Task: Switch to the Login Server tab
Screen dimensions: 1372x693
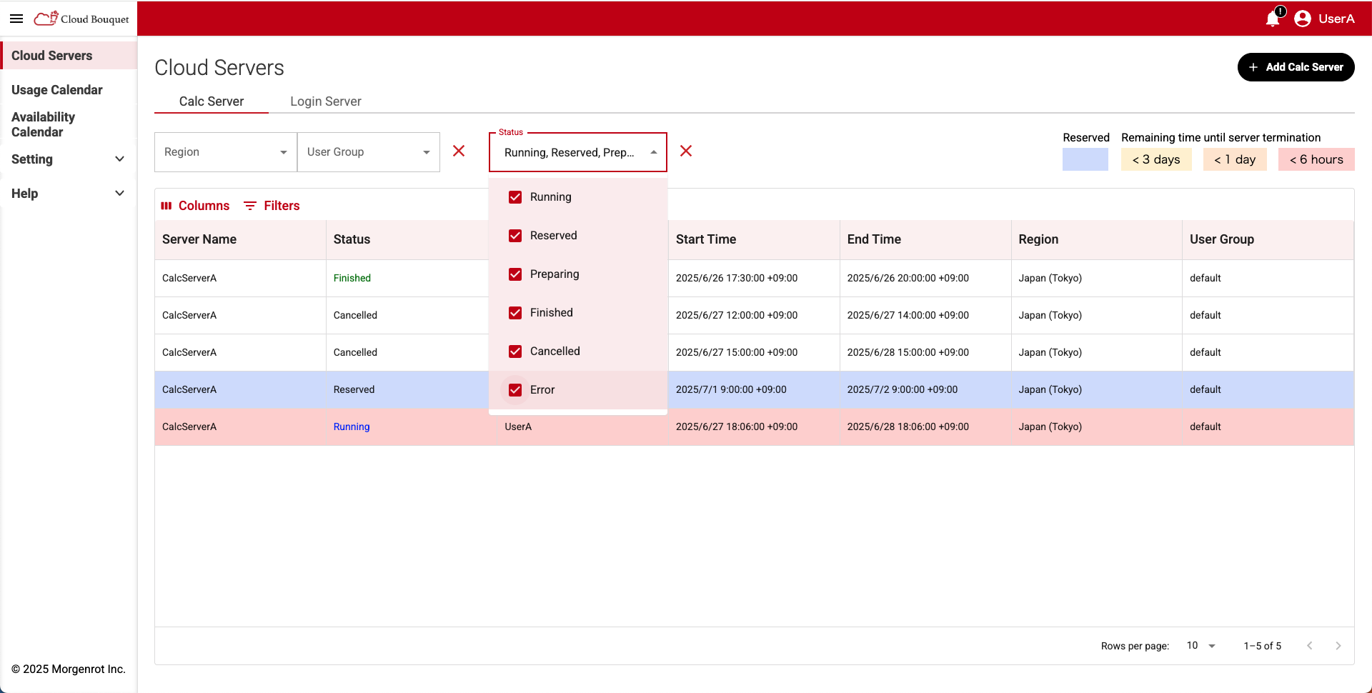Action: (325, 101)
